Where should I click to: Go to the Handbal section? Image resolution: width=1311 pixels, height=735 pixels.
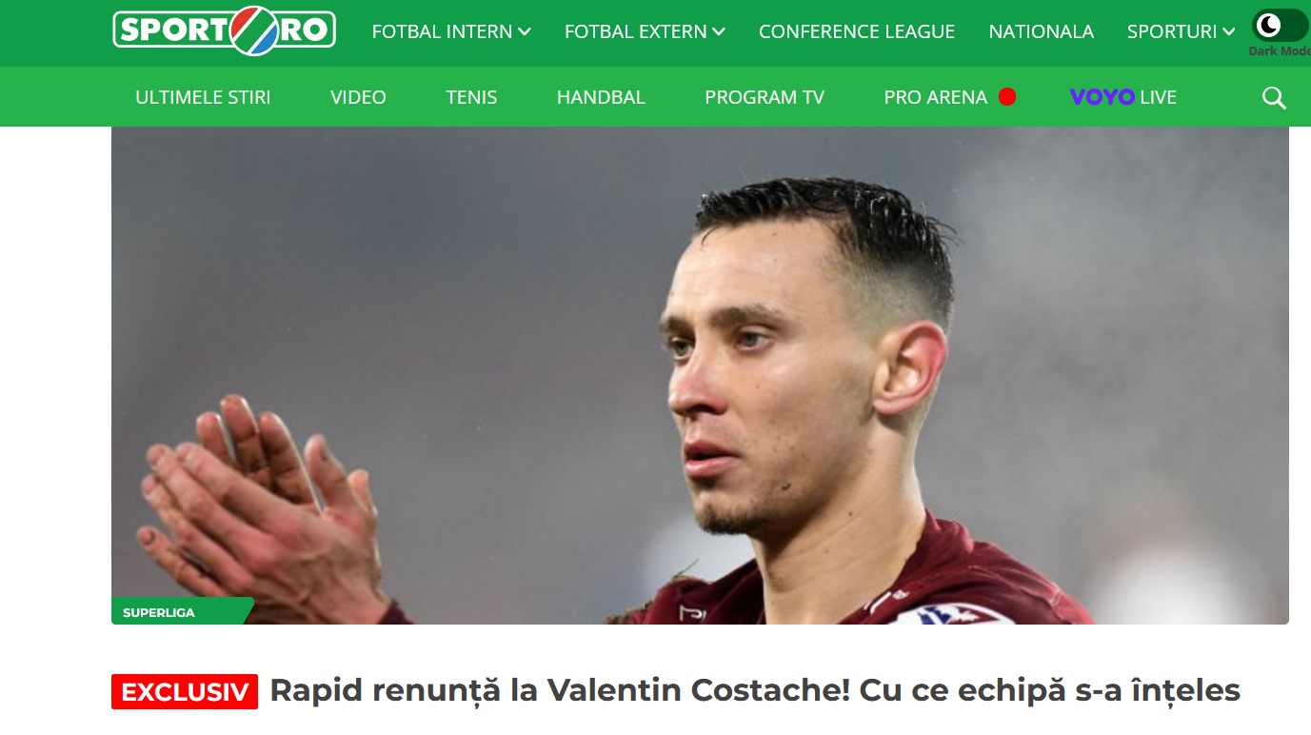click(x=601, y=97)
